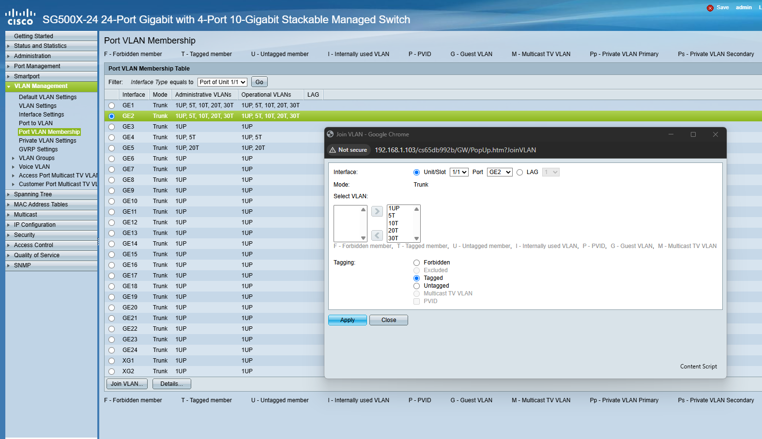The height and width of the screenshot is (439, 762).
Task: Click the Save link at the top
Action: pos(723,7)
